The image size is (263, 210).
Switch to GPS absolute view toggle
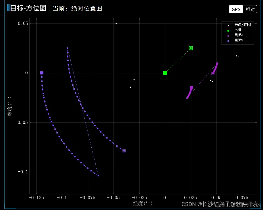coord(236,9)
